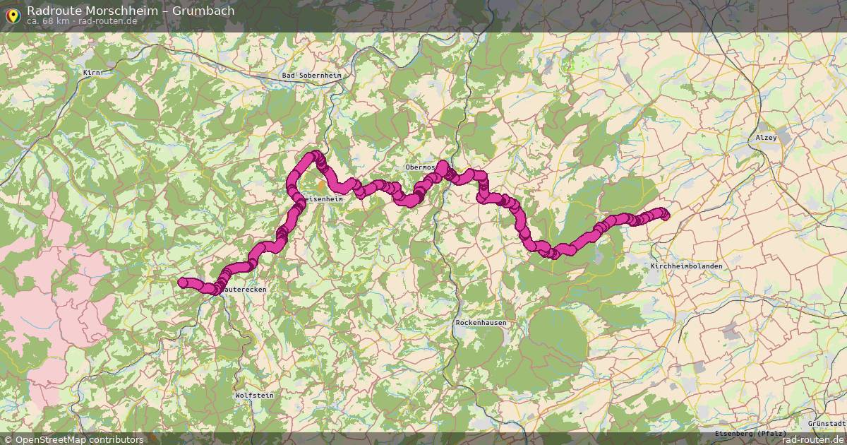The image size is (847, 445).
Task: Click the Alzey town label
Action: pos(767,138)
